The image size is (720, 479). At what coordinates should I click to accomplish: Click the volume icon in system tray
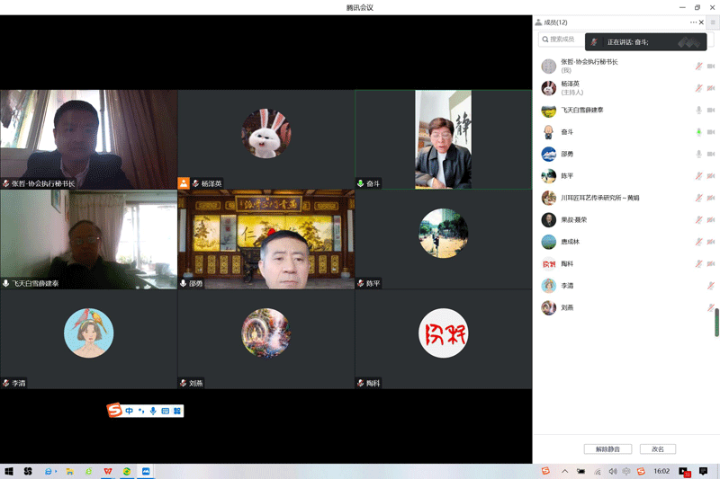(x=613, y=471)
